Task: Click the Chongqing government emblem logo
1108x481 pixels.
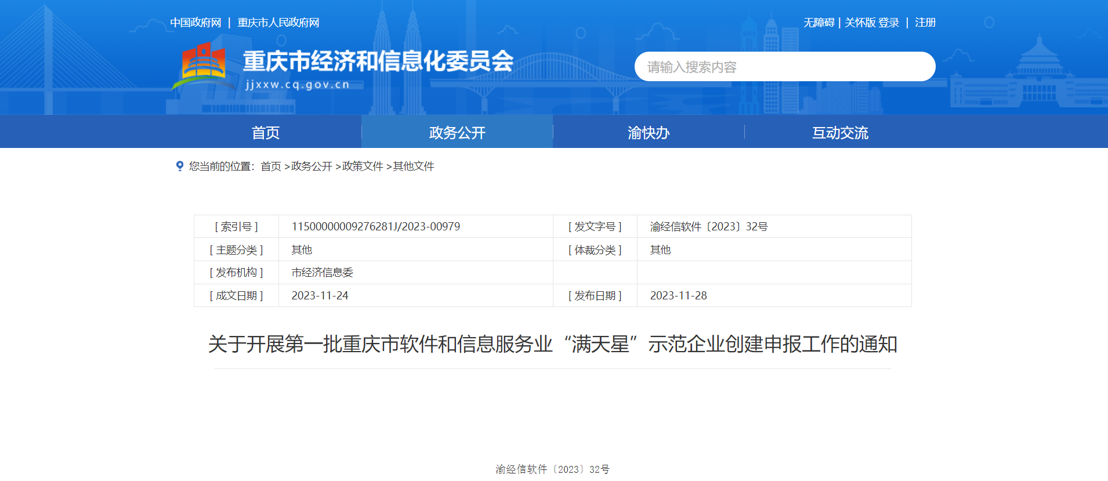Action: (x=203, y=65)
